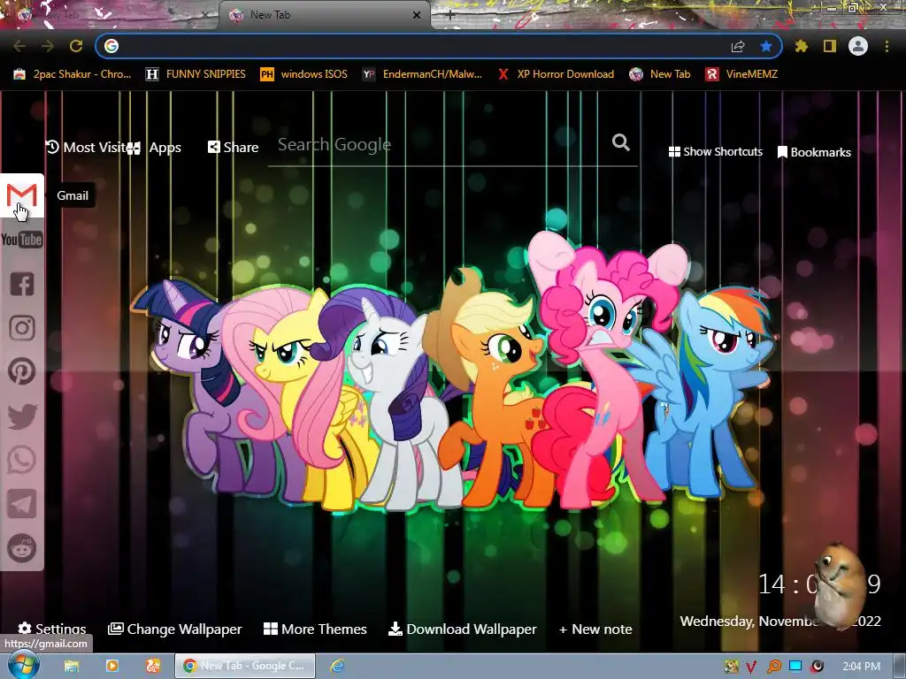
Task: Open the Telegram sidebar icon
Action: click(x=22, y=504)
